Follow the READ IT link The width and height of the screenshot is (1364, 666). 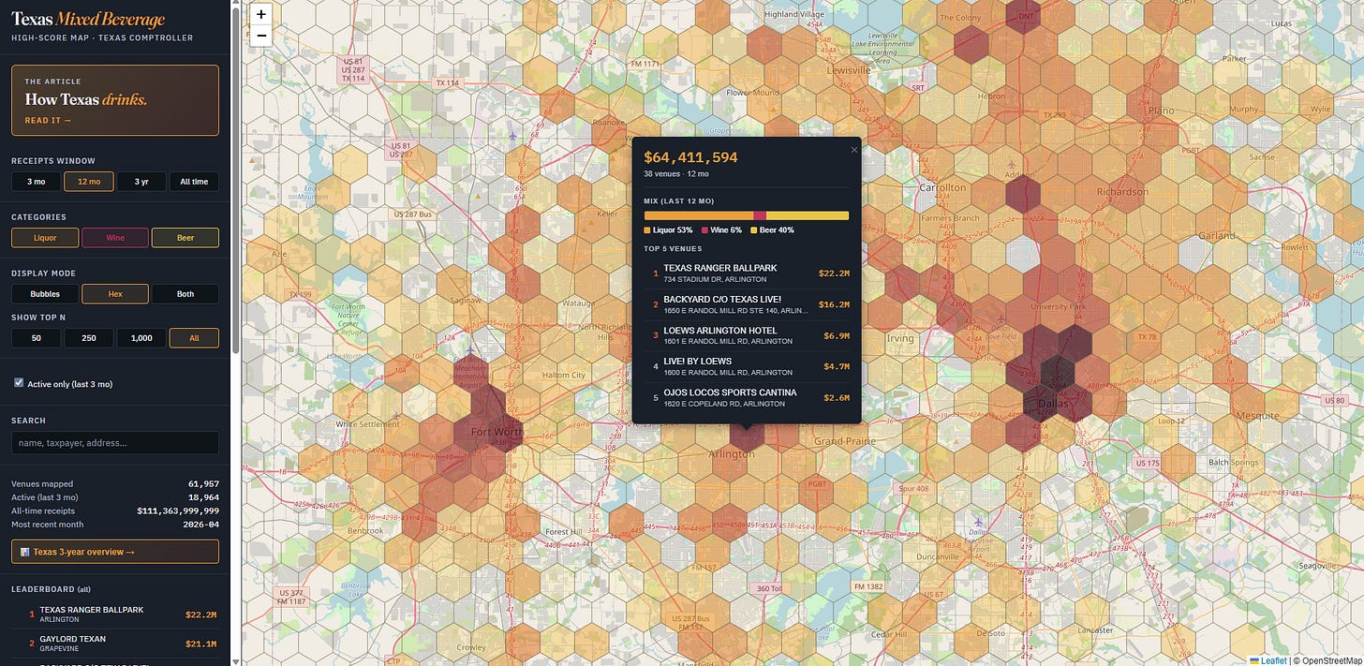coord(48,120)
